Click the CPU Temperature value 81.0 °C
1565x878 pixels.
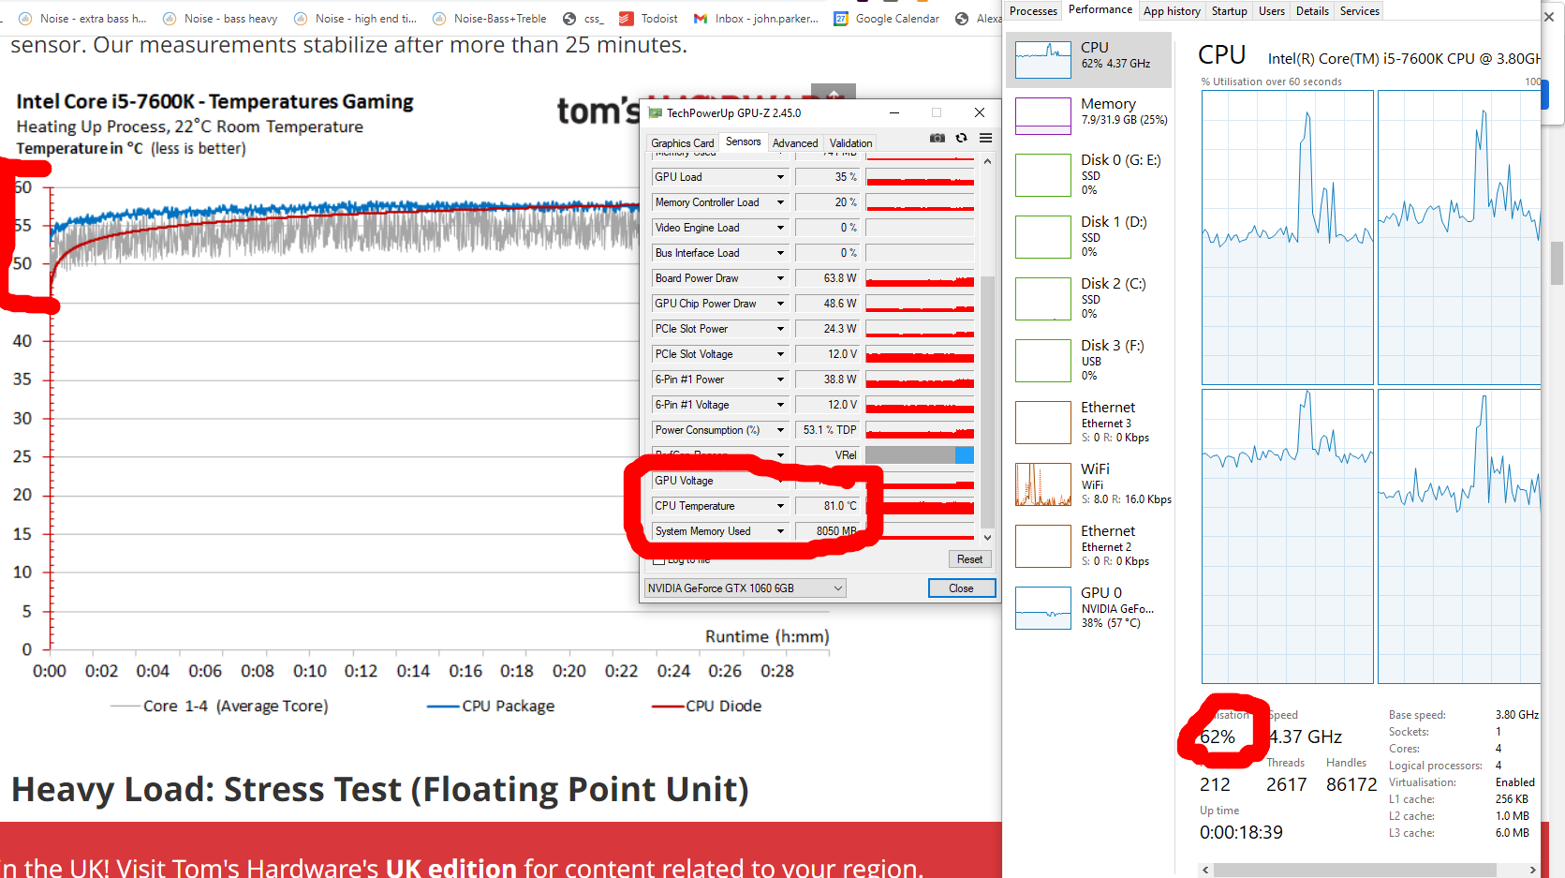coord(827,506)
